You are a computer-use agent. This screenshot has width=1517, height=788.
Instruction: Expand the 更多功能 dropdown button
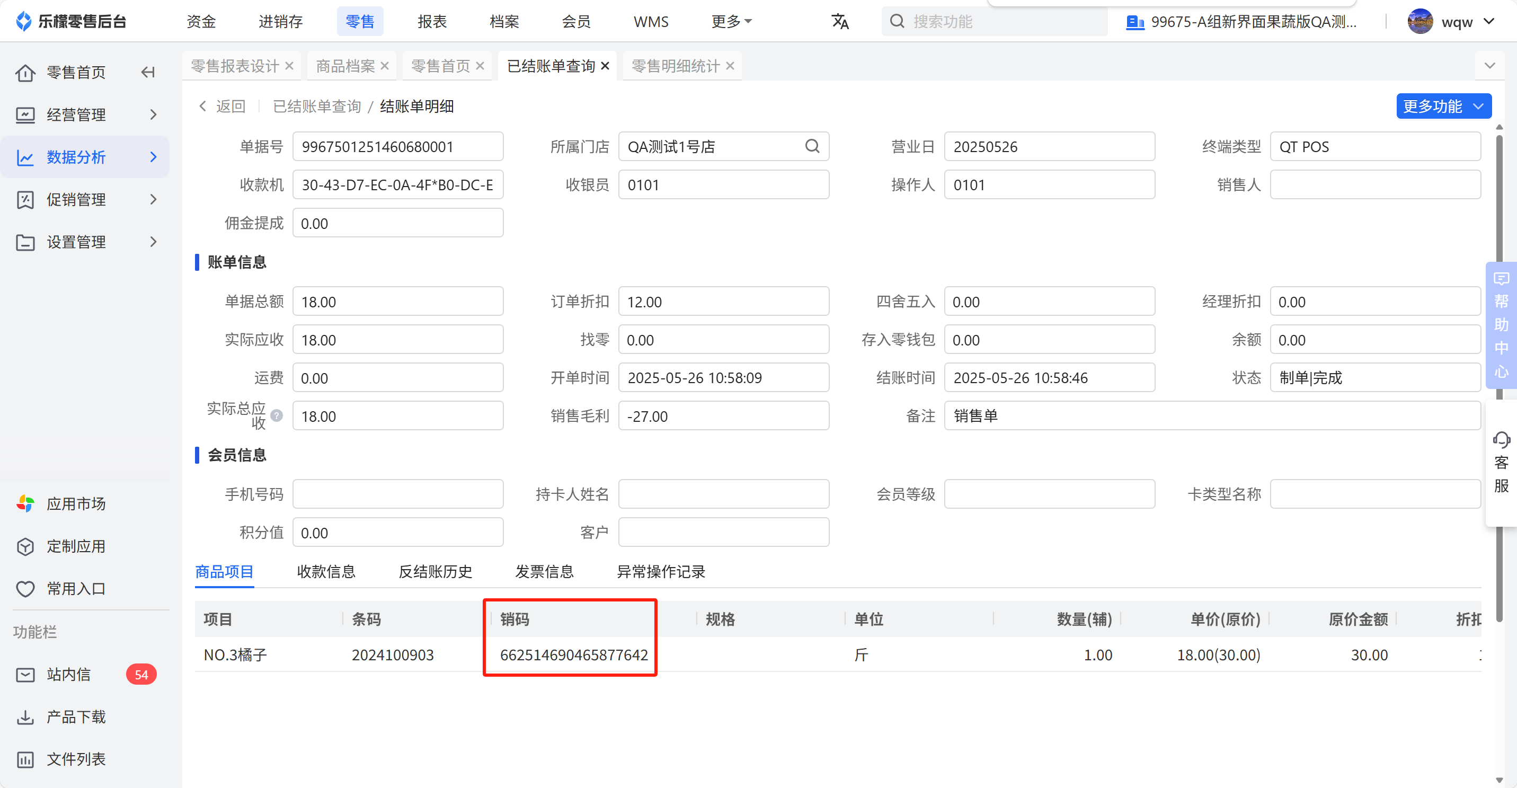(1443, 106)
